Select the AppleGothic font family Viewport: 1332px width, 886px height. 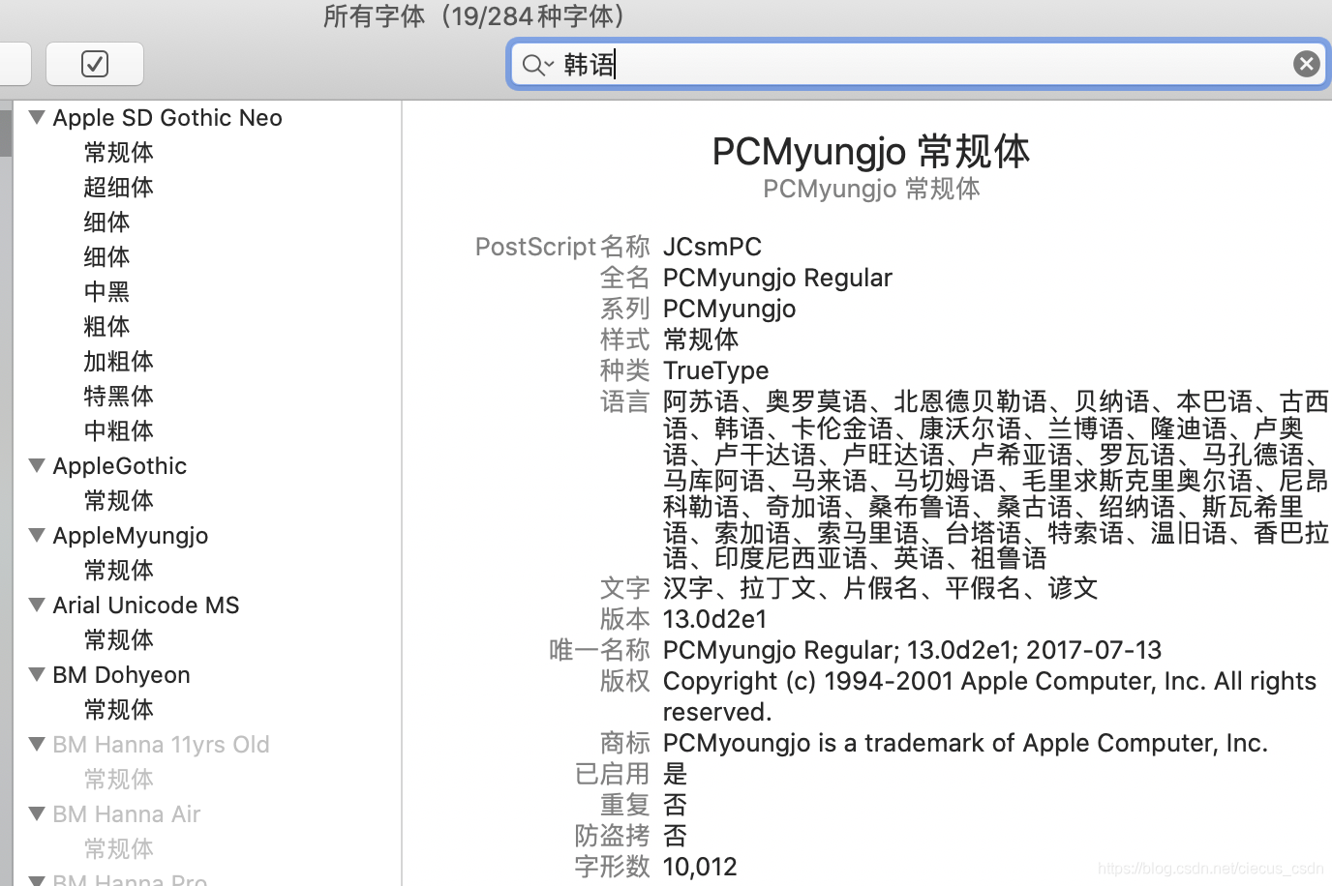(119, 466)
